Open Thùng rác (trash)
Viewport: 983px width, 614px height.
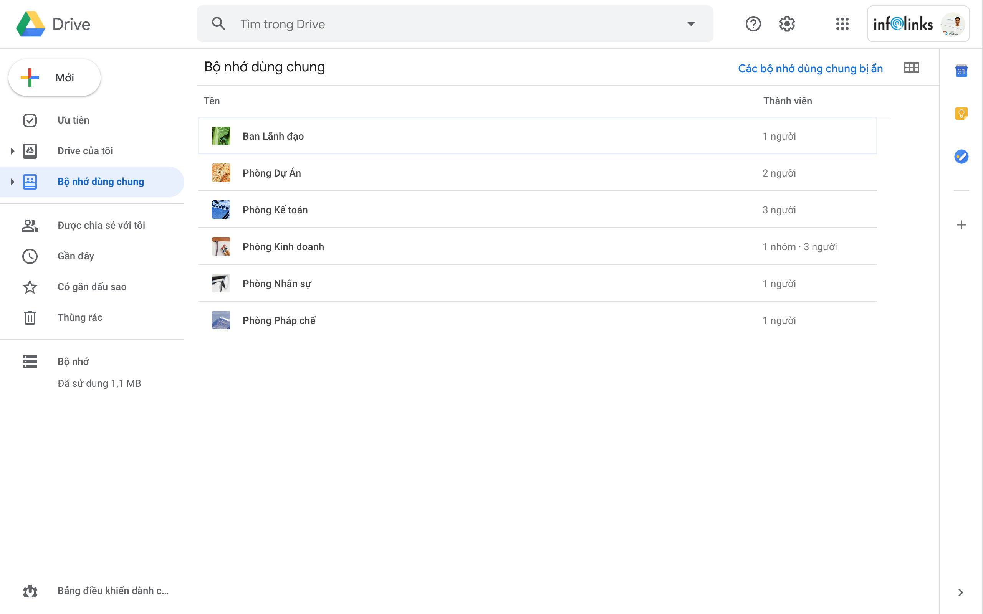pyautogui.click(x=79, y=317)
